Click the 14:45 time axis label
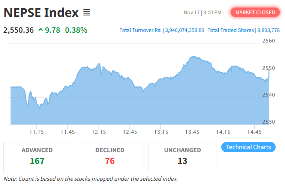Image resolution: width=285 pixels, height=189 pixels. tap(254, 132)
